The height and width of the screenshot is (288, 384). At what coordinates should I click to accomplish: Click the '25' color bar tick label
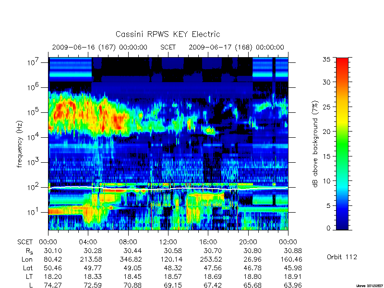(326, 107)
